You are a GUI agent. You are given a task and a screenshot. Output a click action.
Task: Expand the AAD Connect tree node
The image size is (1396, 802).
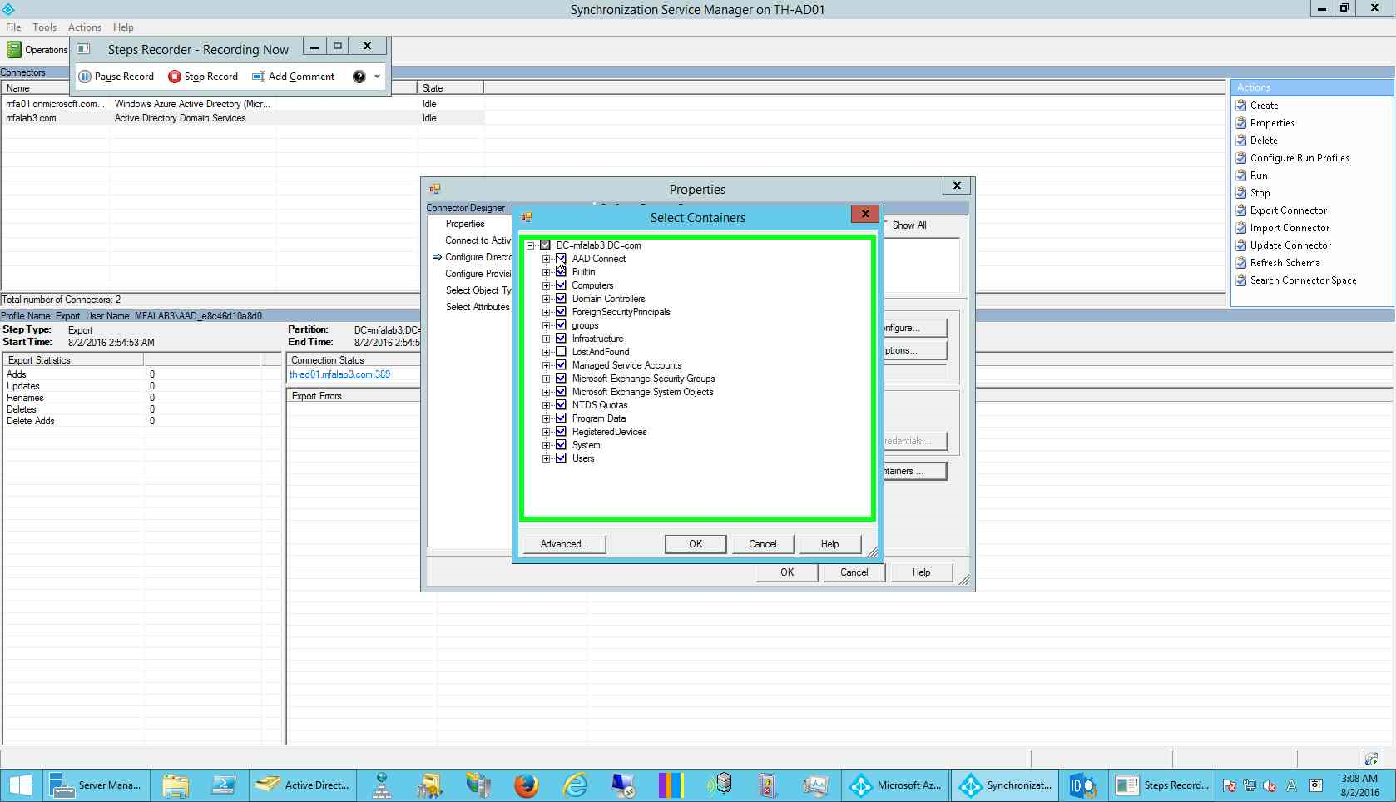tap(546, 259)
